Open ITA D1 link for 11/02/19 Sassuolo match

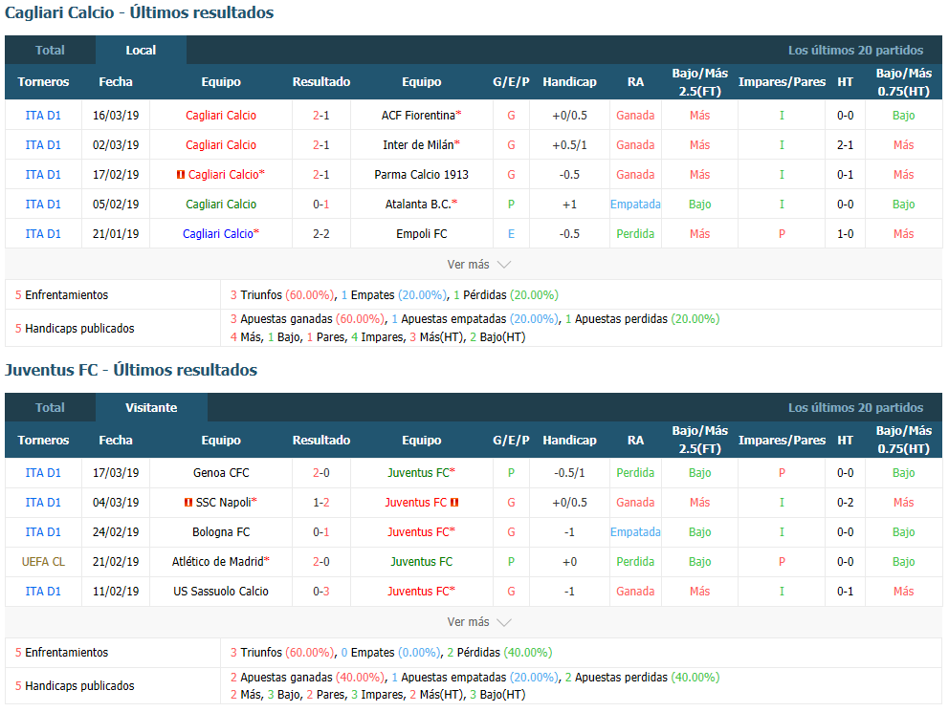(43, 592)
